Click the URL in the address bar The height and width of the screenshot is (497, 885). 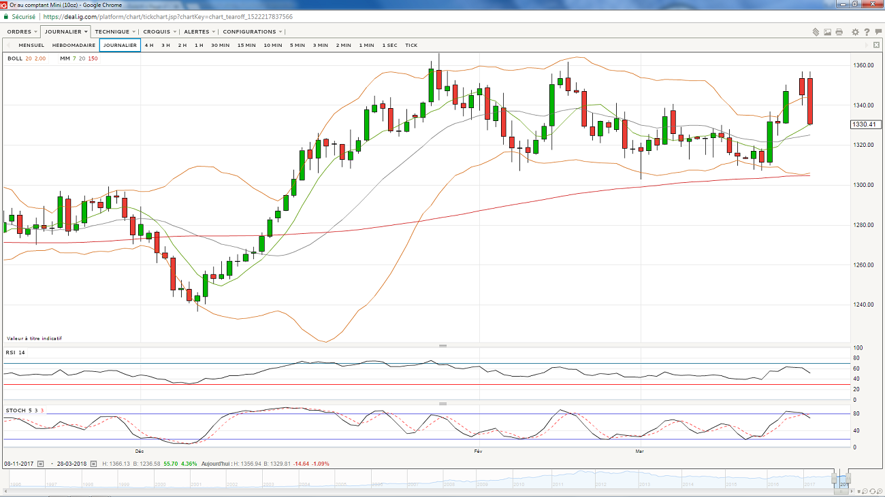pos(168,16)
